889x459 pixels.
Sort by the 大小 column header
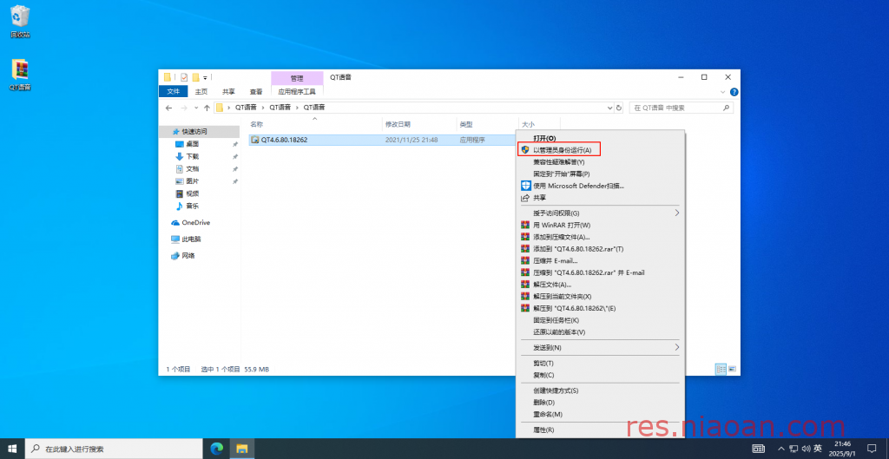[539, 124]
